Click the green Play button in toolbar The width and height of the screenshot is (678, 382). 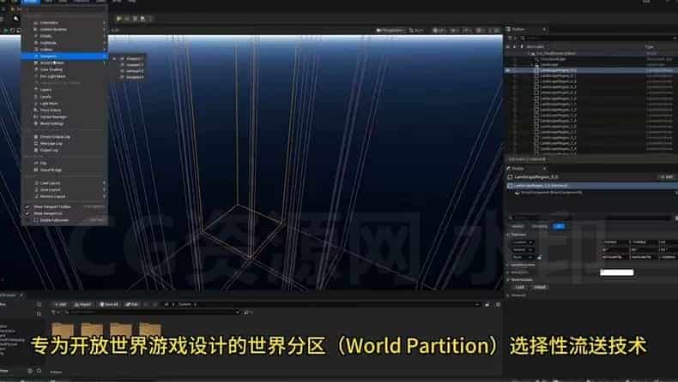coord(119,19)
